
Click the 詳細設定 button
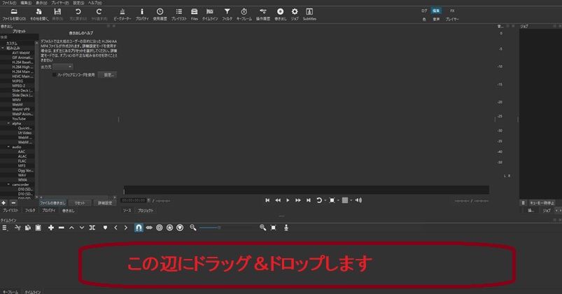pyautogui.click(x=106, y=202)
